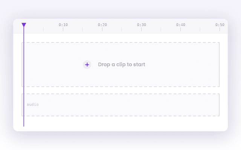This screenshot has height=150, width=241.
Task: Click the purple playhead triangle marker
Action: [24, 25]
